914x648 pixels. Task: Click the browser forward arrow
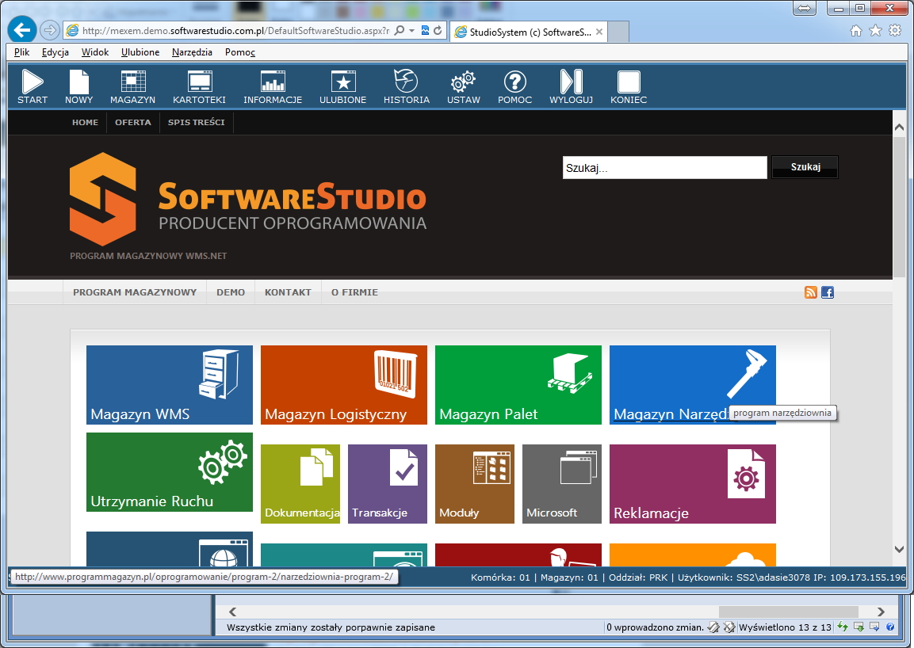point(50,30)
